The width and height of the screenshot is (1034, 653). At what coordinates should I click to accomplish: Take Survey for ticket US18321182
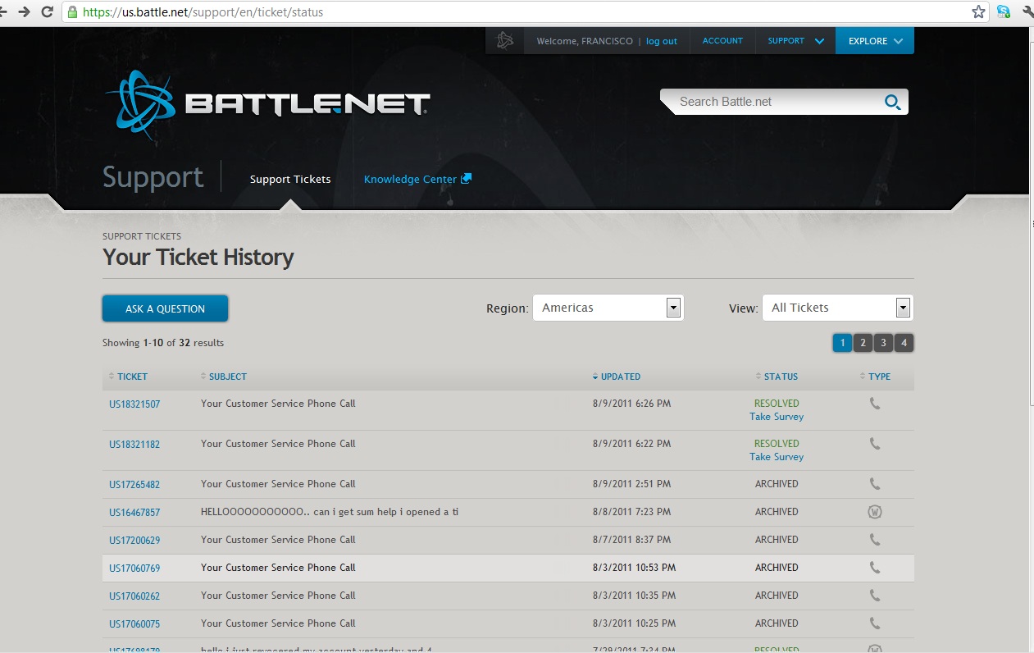click(x=777, y=457)
